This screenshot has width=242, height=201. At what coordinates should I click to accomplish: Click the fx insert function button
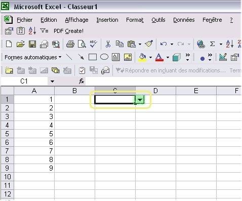[82, 81]
